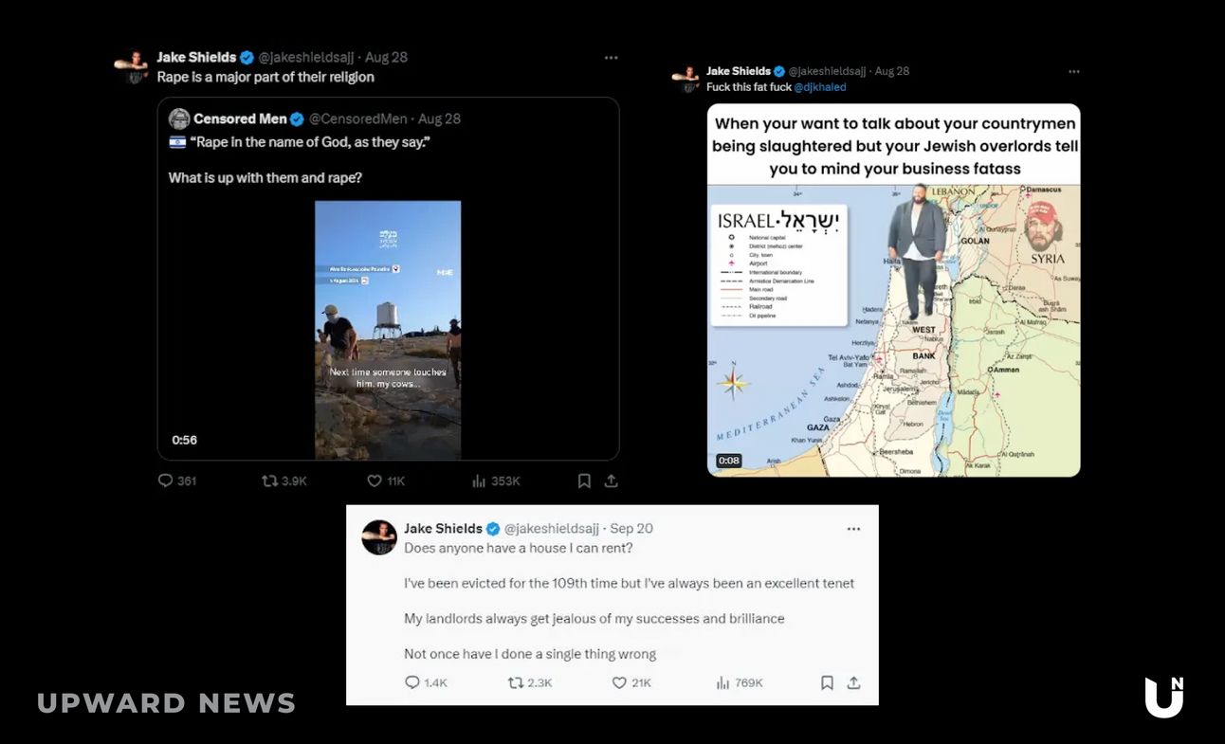Click the reply icon showing 1.4K
The image size is (1225, 744).
pos(412,682)
